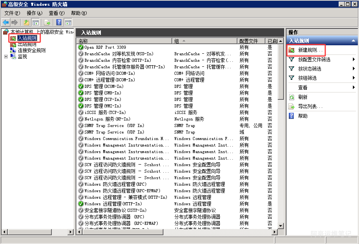
Task: Click the rules list horizontal scrollbar right arrow
Action: tap(275, 232)
